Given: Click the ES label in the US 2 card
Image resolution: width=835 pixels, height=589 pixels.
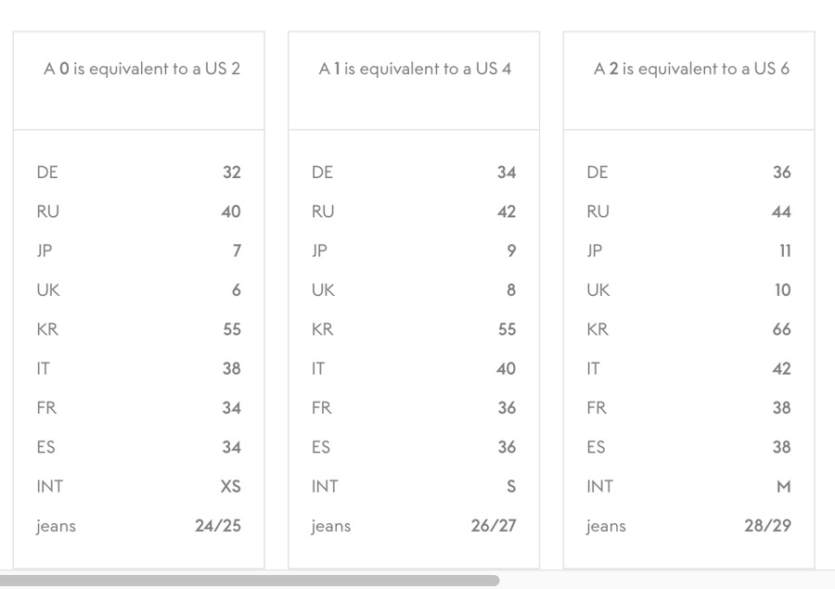Looking at the screenshot, I should pyautogui.click(x=46, y=447).
